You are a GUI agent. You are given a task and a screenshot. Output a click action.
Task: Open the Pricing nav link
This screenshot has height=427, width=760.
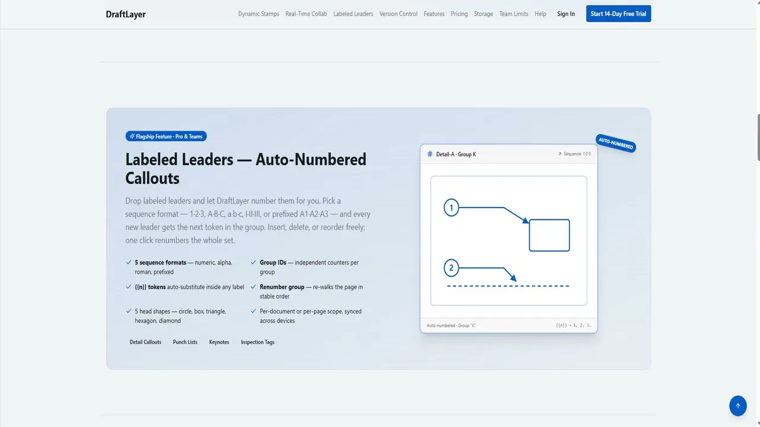(460, 14)
